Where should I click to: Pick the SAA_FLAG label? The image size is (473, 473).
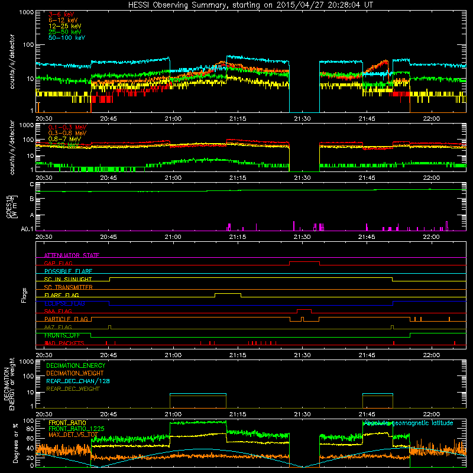[58, 311]
